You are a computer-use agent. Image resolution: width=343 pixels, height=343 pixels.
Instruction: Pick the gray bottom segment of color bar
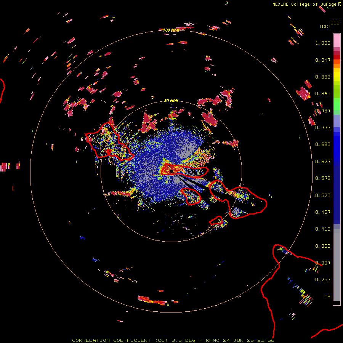[x=337, y=265]
